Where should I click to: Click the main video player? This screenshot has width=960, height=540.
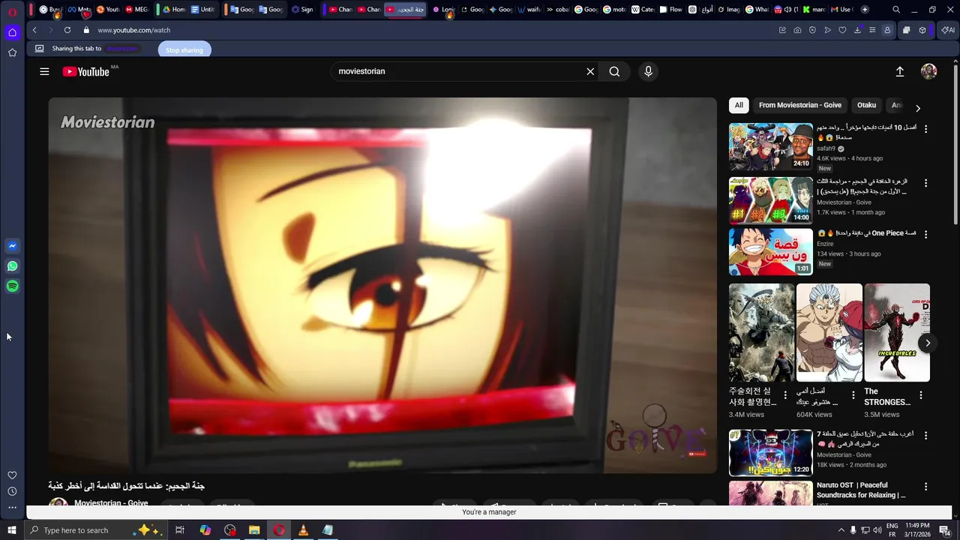pyautogui.click(x=382, y=286)
